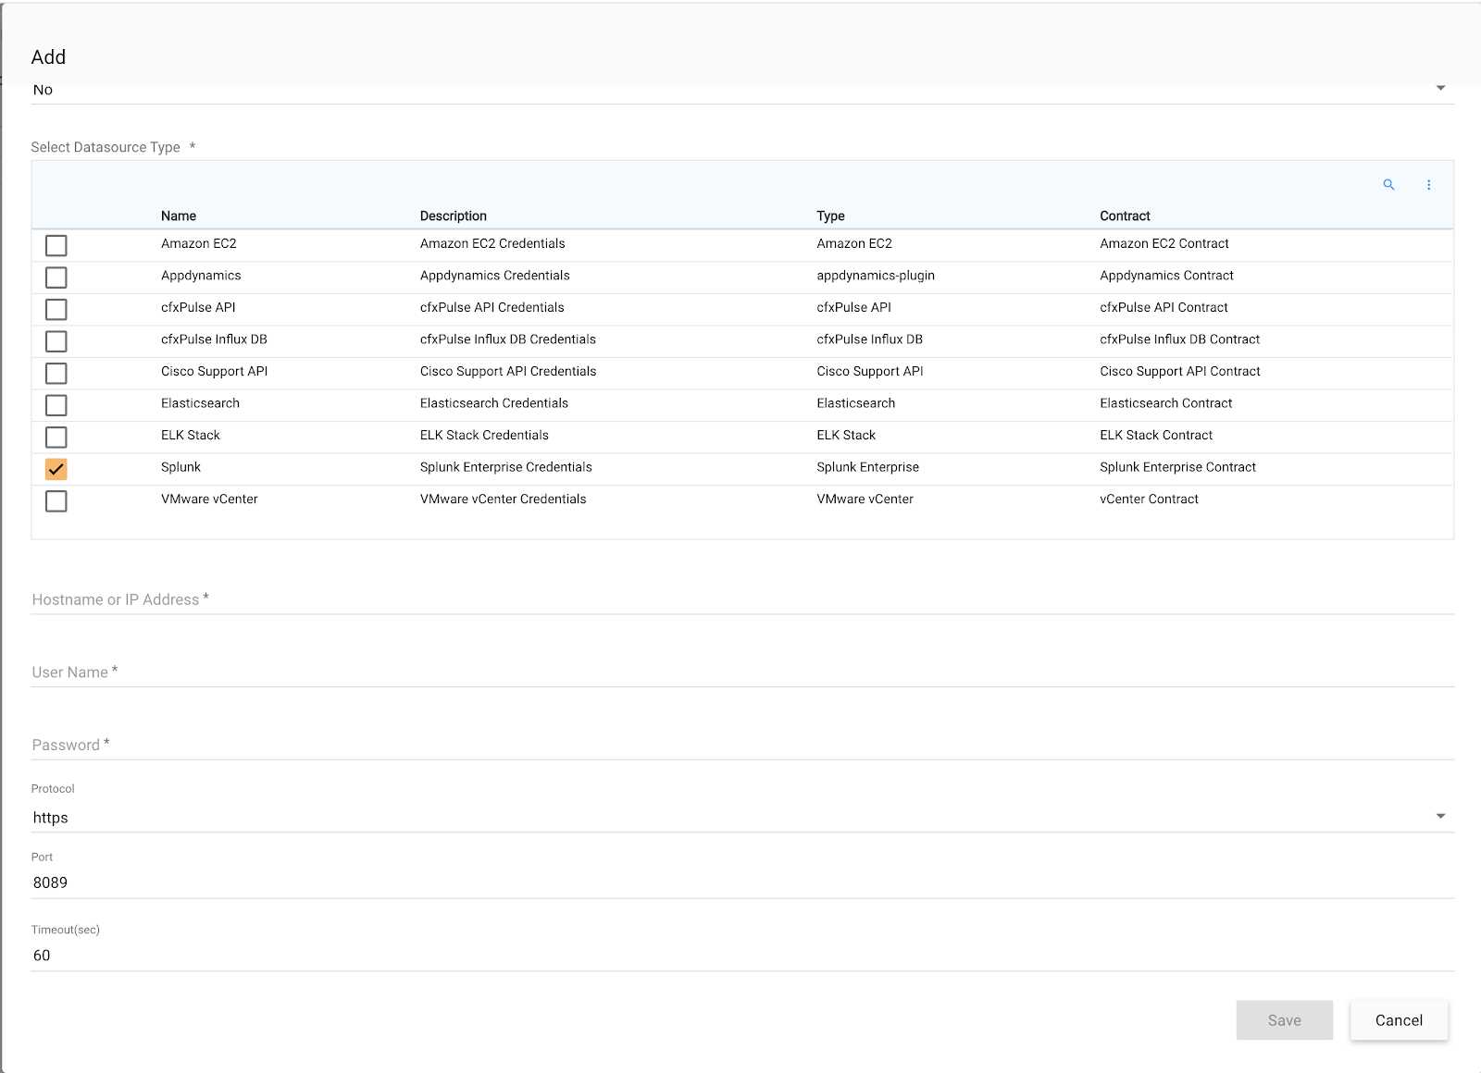Screen dimensions: 1481x1073
Task: Select the cfxPulse API Contract cell
Action: pos(1164,307)
